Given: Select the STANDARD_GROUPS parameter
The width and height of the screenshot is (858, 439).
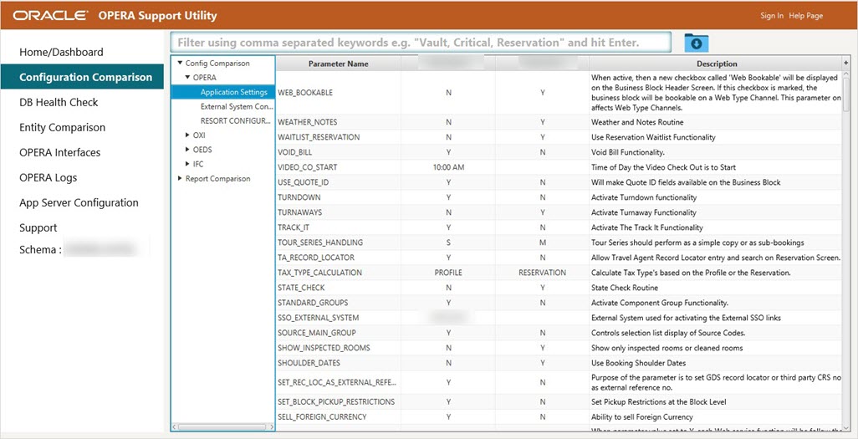Looking at the screenshot, I should [x=313, y=303].
